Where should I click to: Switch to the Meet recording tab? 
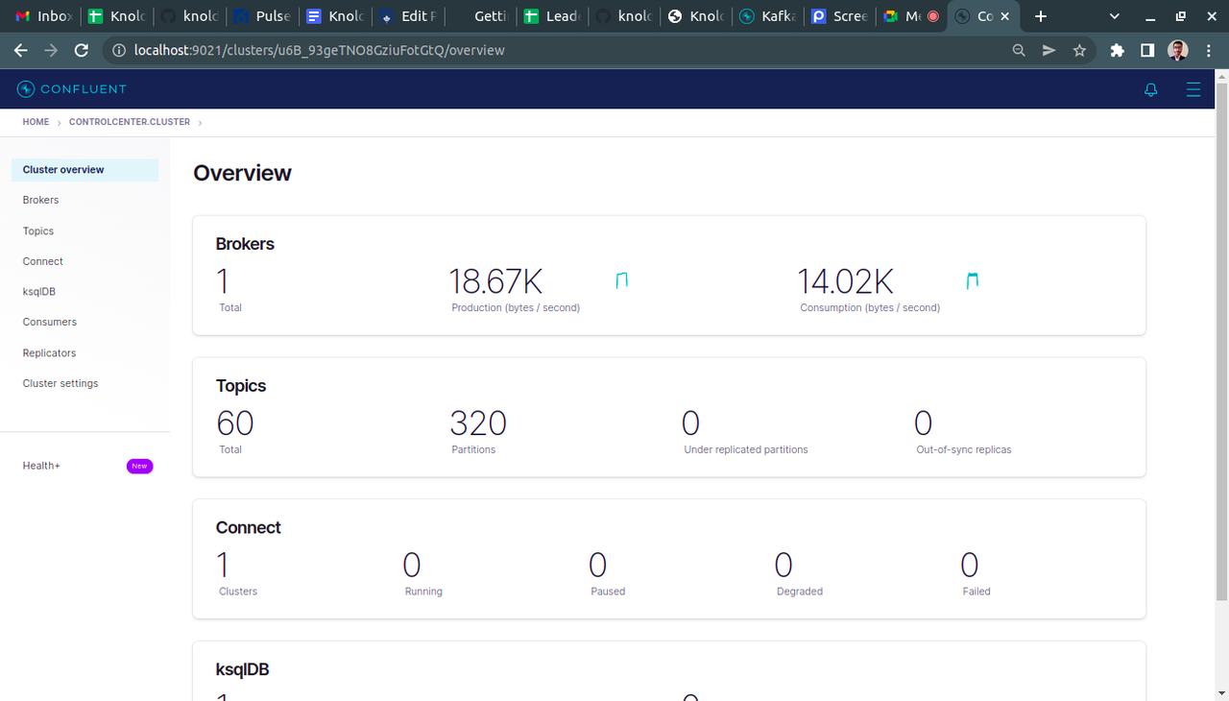click(911, 16)
